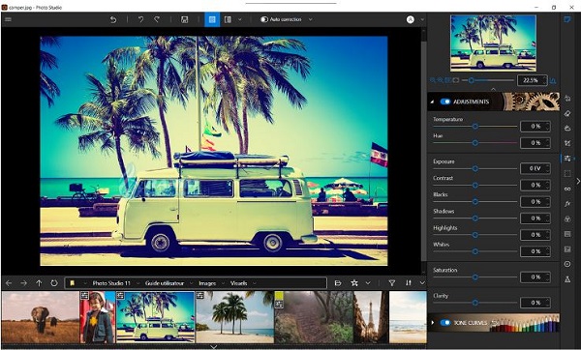The height and width of the screenshot is (350, 581).
Task: Refresh the folder contents
Action: [x=54, y=283]
